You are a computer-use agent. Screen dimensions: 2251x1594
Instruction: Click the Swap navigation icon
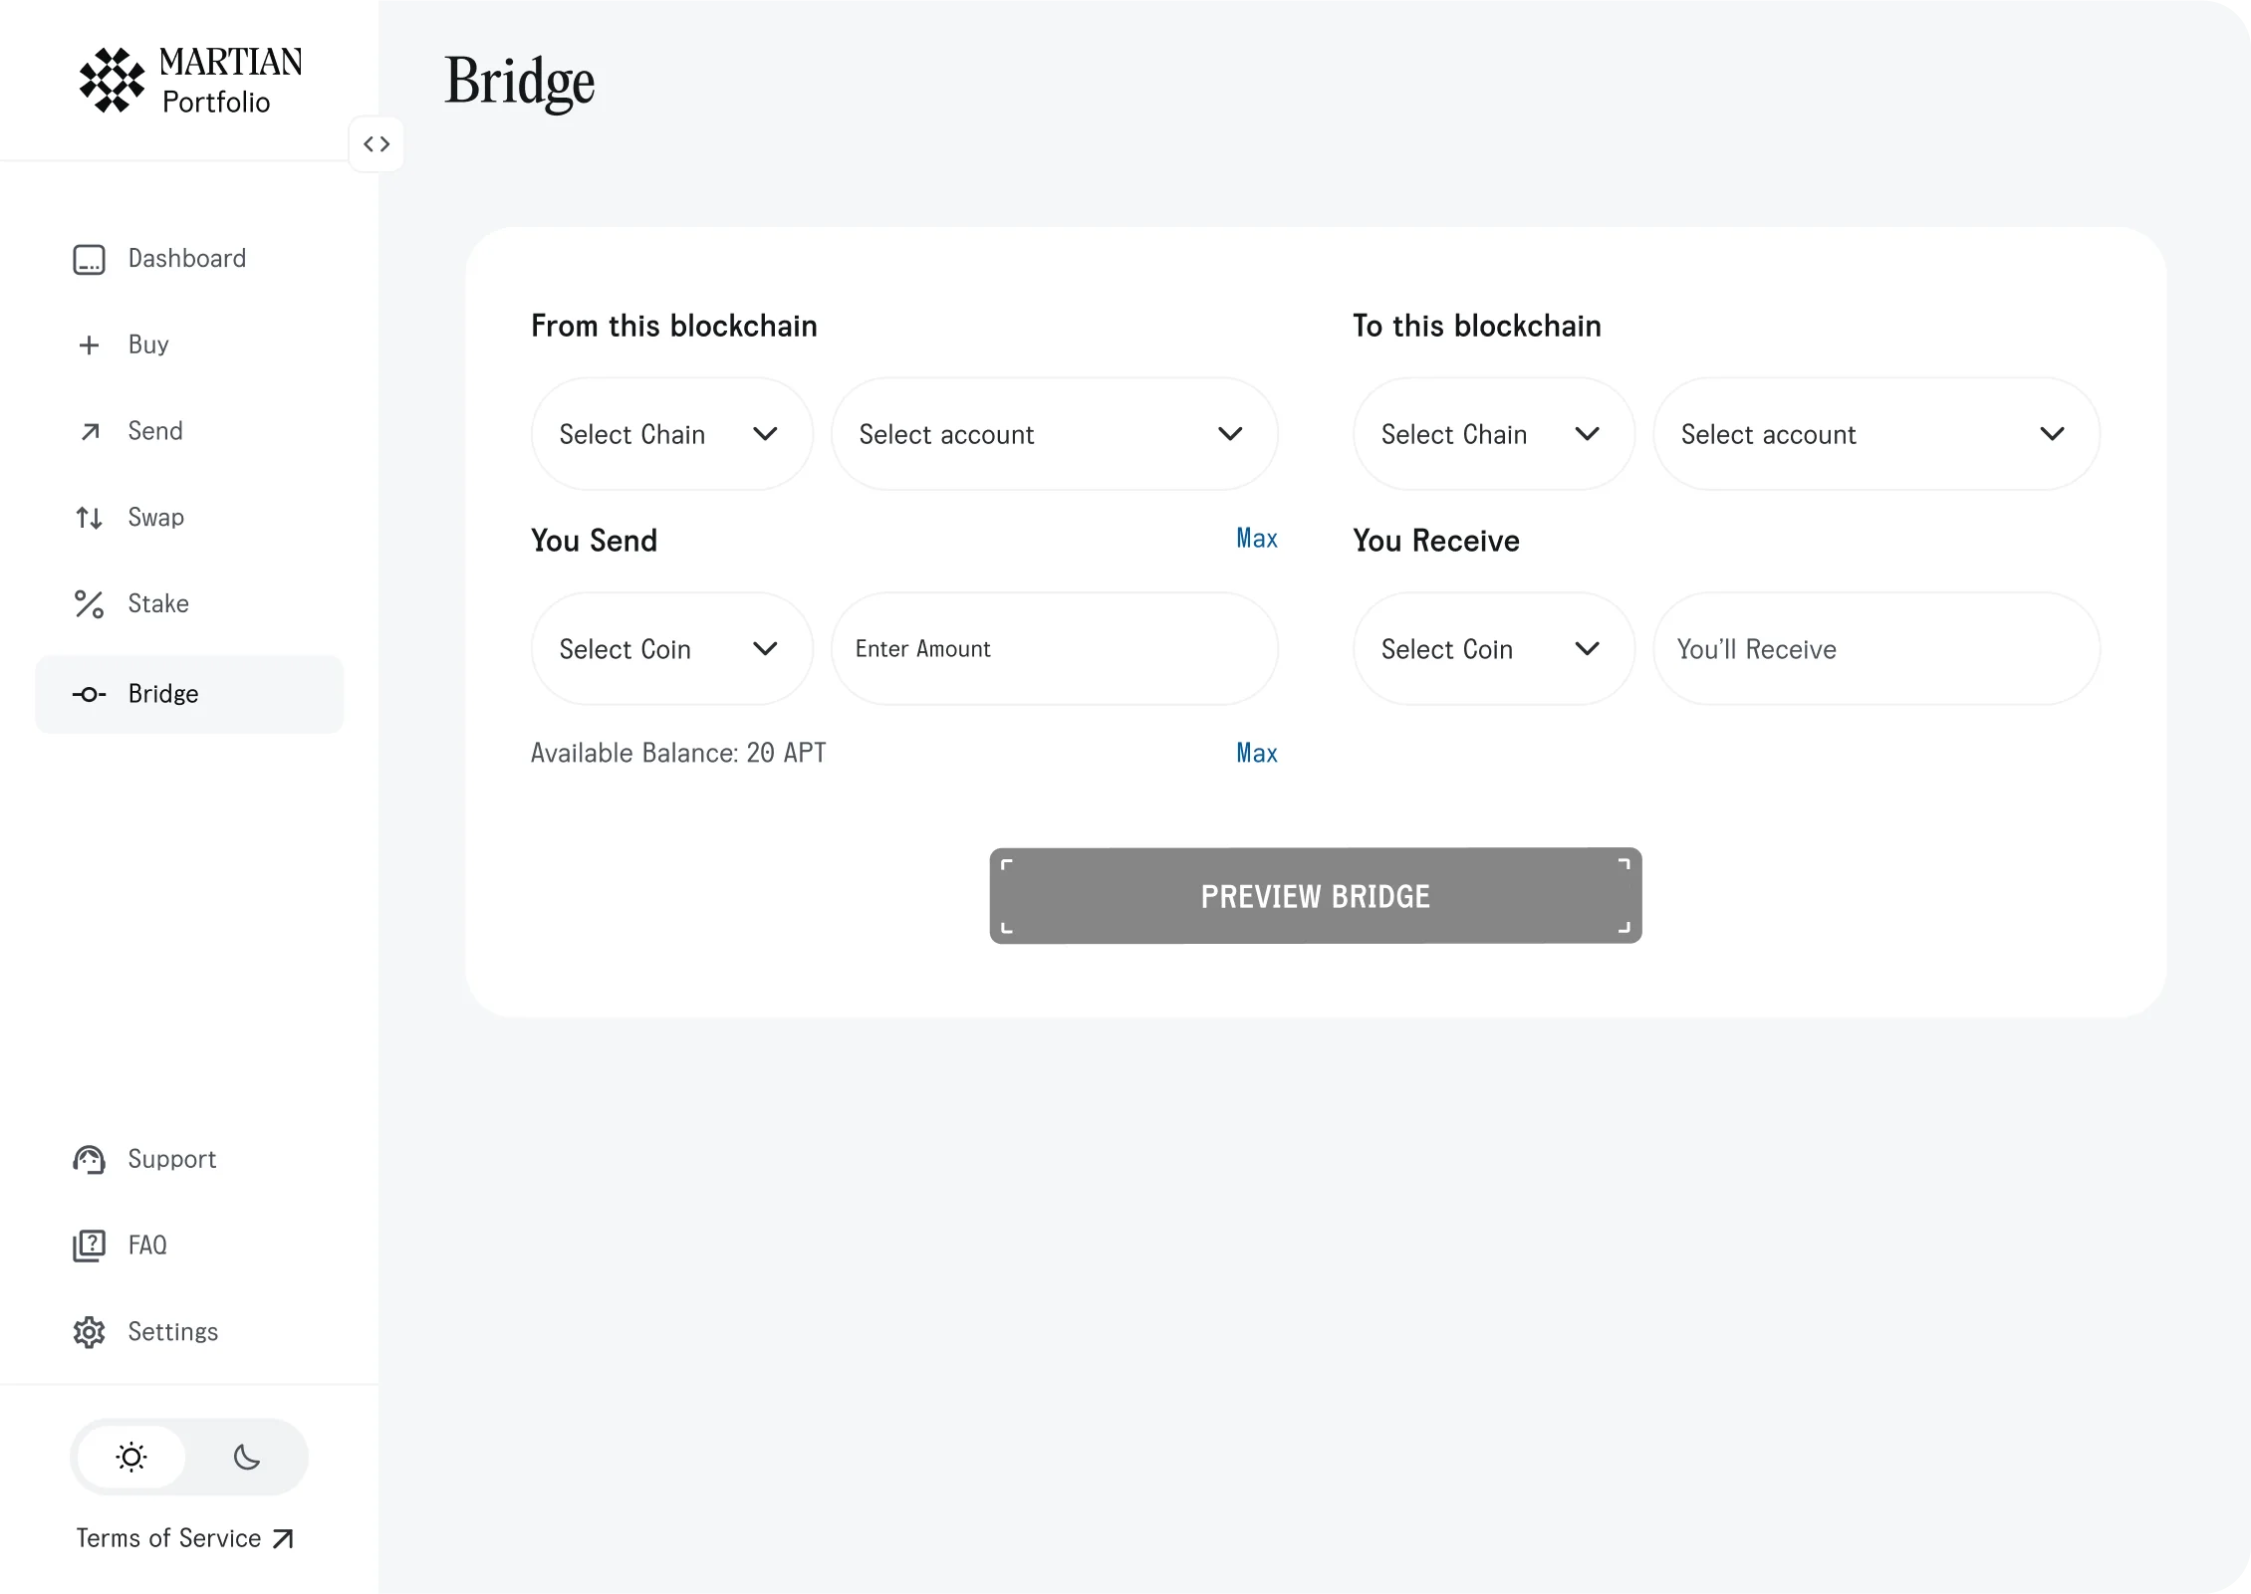coord(88,518)
